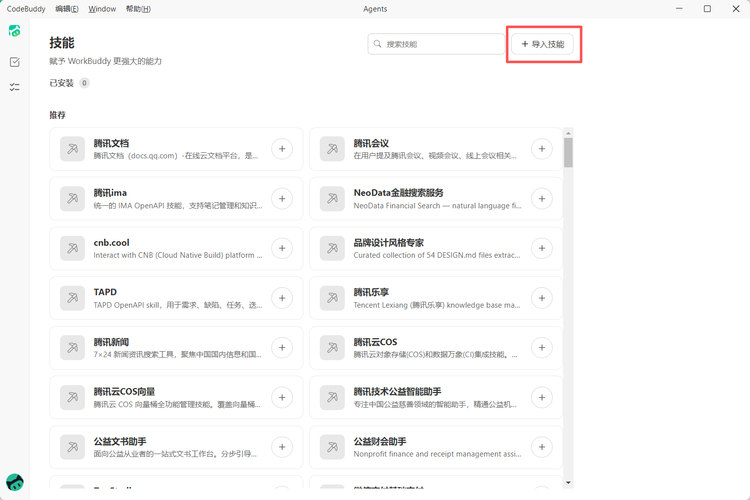This screenshot has height=500, width=750.
Task: Click the description 'NeoData Financial Search'
Action: [438, 206]
